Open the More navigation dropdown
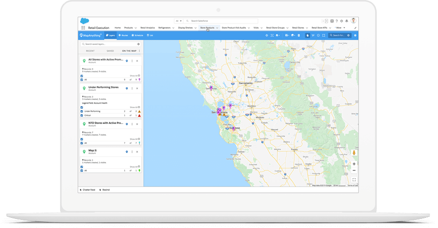Viewport: 438px width, 228px height. click(x=340, y=28)
